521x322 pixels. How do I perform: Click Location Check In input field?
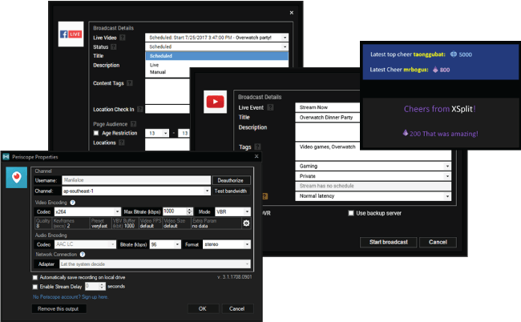(x=168, y=109)
